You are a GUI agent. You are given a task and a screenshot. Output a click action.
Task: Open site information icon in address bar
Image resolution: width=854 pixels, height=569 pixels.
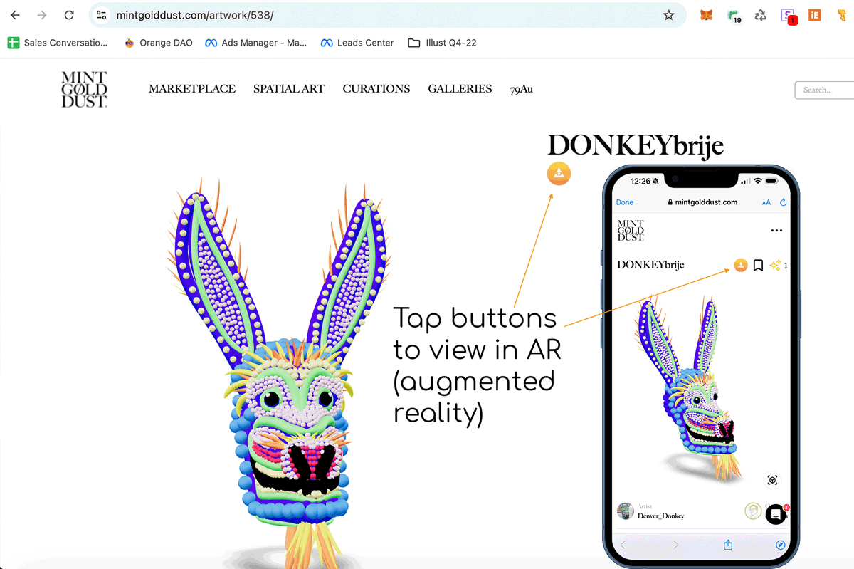tap(102, 15)
